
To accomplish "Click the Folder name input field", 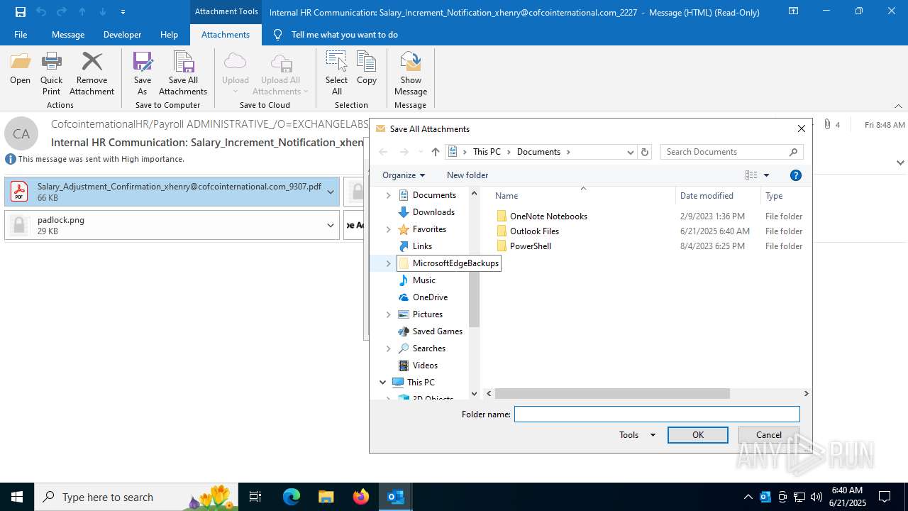I will tap(657, 414).
